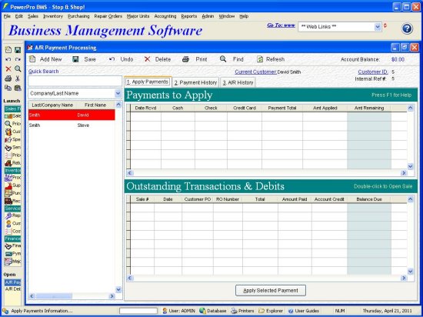423x317 pixels.
Task: Launch the Returns shortcut in the Launch panel
Action: [13, 163]
